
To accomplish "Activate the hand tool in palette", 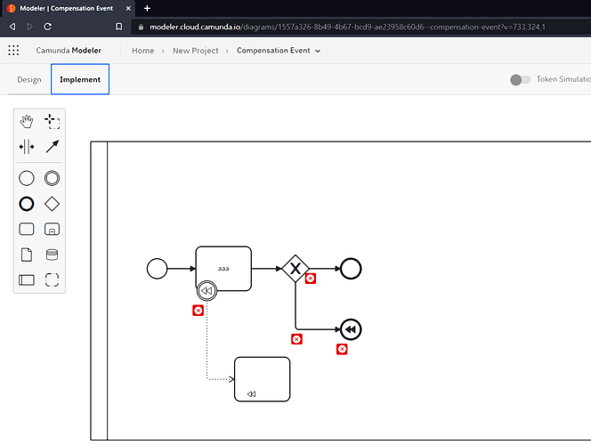I will tap(27, 121).
